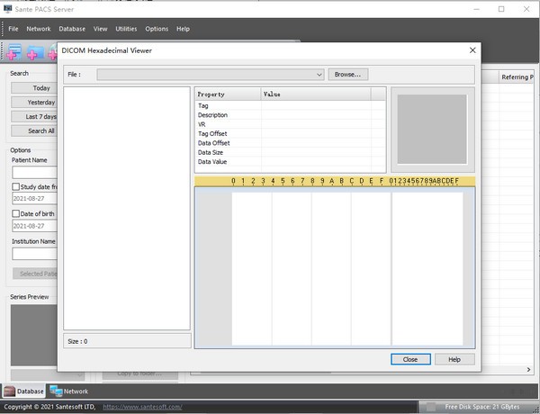Click the first toolbar add-study icon
The height and width of the screenshot is (414, 540).
14,50
